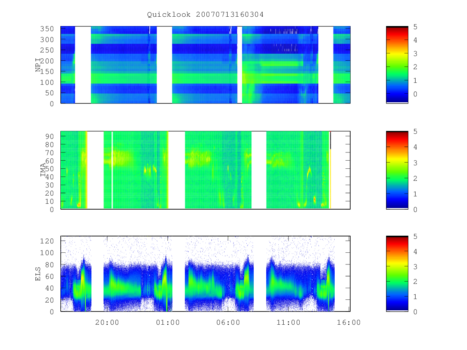Select the ELS axis label
The image size is (467, 350).
tap(39, 274)
